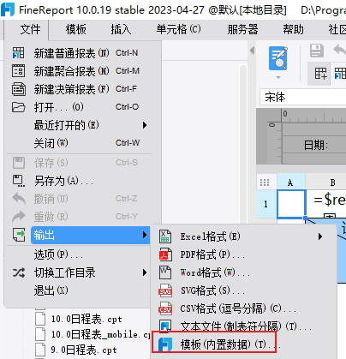Click the save floppy disk toolbar icon

click(317, 51)
